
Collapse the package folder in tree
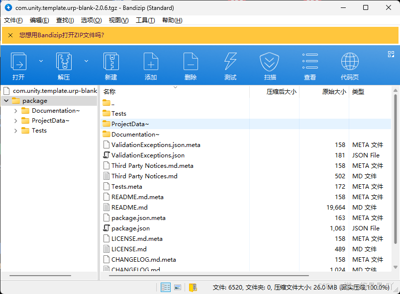click(6, 100)
